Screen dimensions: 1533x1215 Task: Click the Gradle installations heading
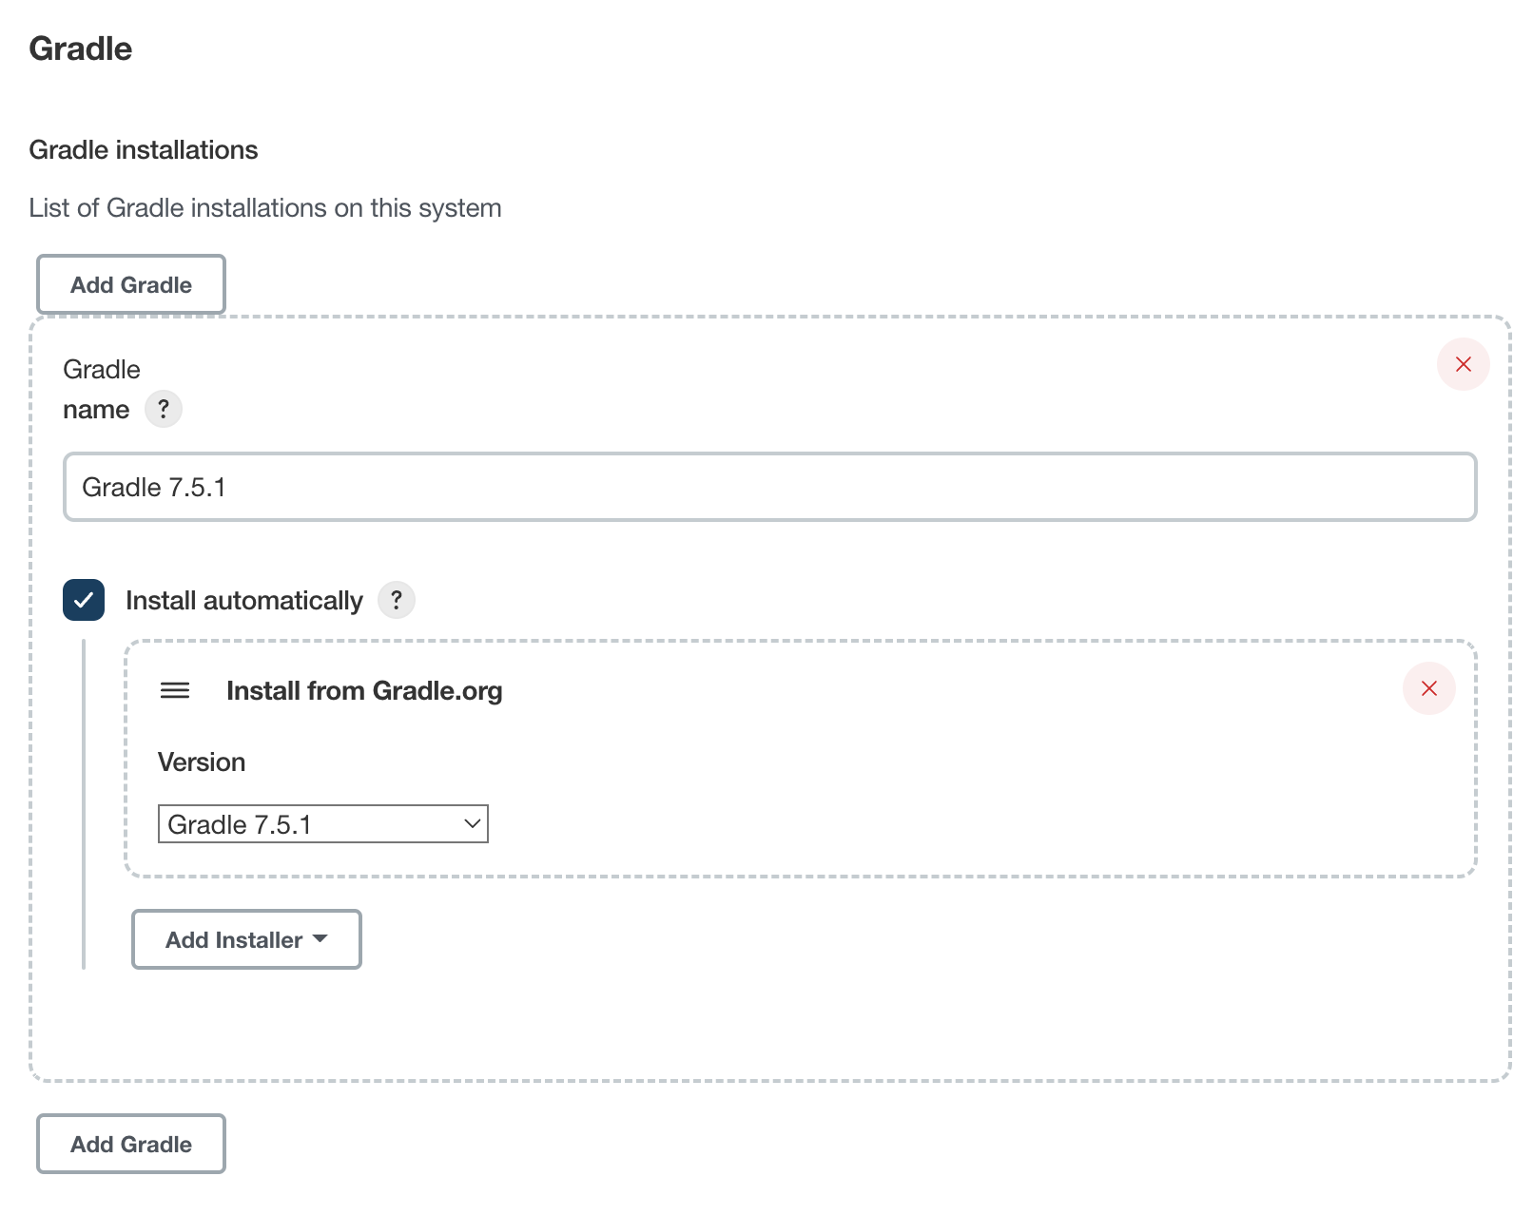(x=144, y=150)
